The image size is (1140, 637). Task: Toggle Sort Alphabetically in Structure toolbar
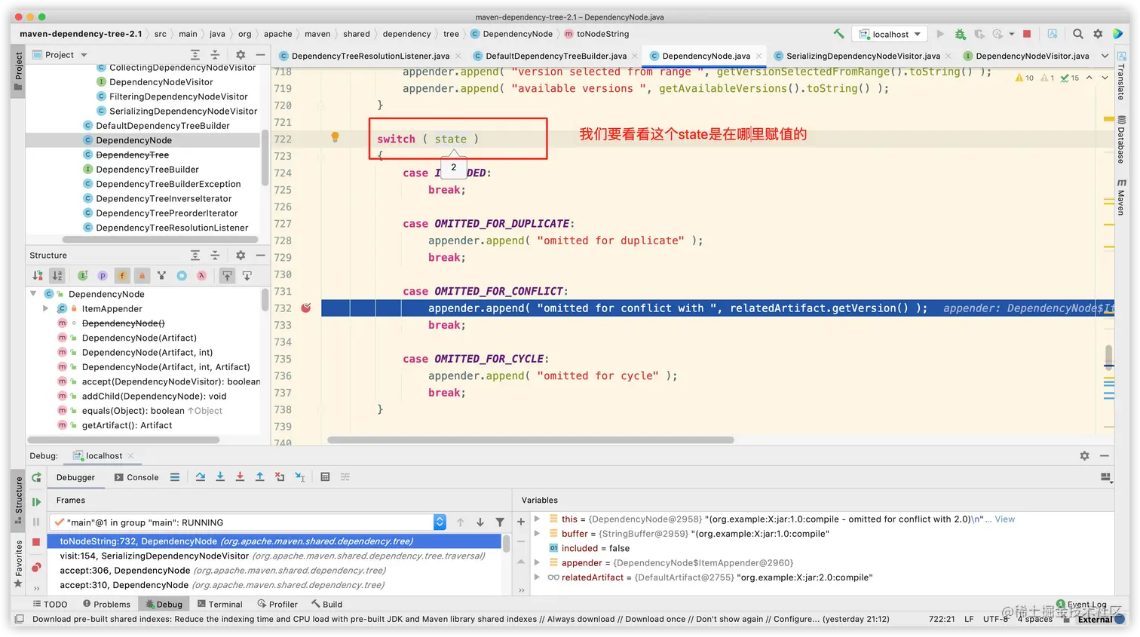coord(57,276)
